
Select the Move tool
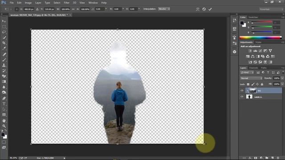coord(4,21)
